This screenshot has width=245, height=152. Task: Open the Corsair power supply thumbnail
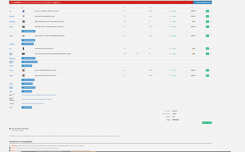23,54
